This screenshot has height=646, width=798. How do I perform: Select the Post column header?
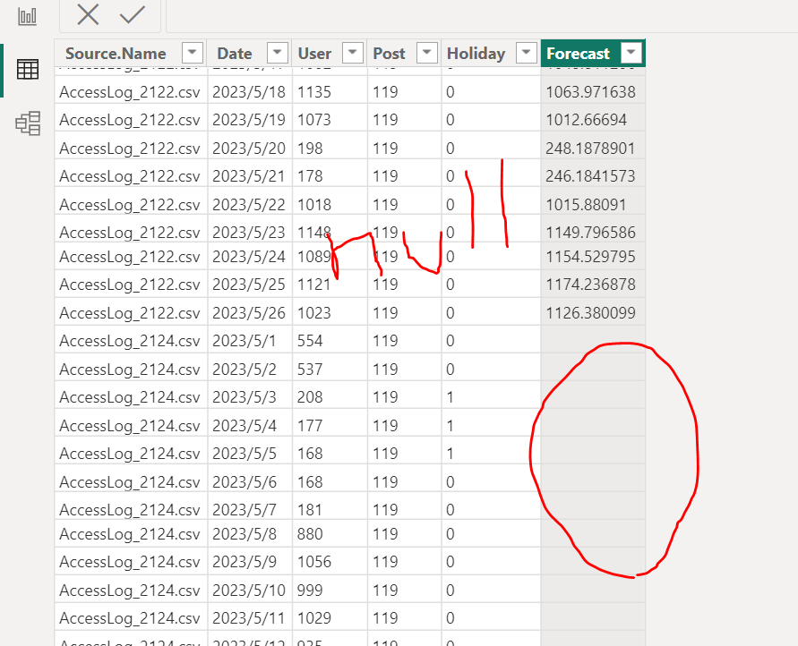(x=389, y=54)
